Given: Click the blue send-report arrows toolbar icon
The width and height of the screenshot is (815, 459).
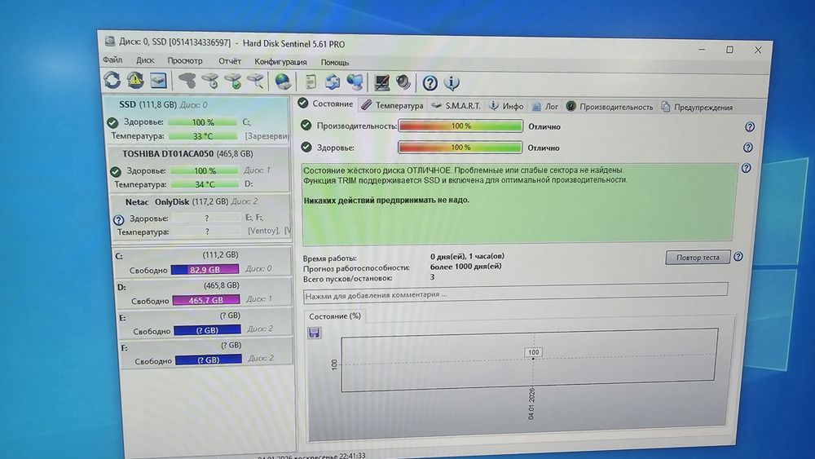Looking at the screenshot, I should (333, 82).
